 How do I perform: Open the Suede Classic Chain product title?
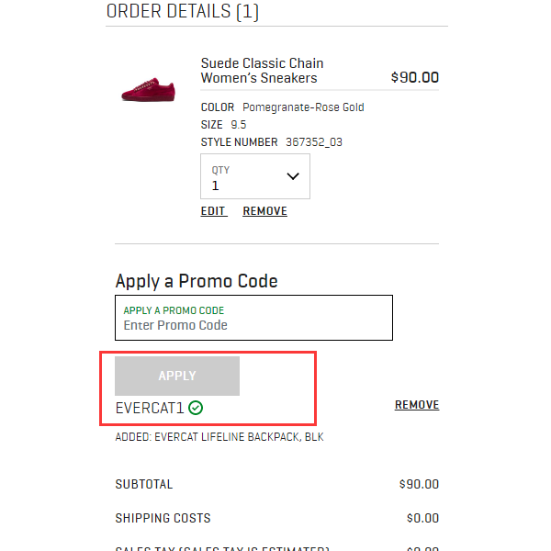(x=262, y=71)
